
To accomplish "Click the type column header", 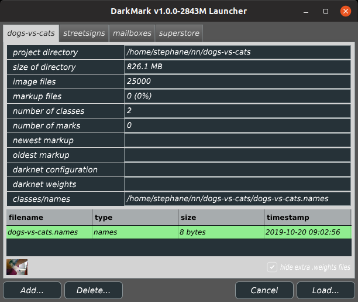I will pos(135,218).
